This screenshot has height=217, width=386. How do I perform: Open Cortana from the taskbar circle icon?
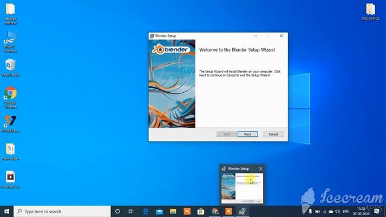point(118,212)
